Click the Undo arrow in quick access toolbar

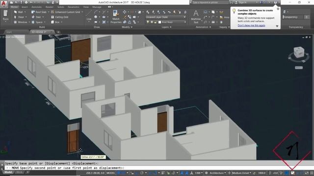[31, 2]
